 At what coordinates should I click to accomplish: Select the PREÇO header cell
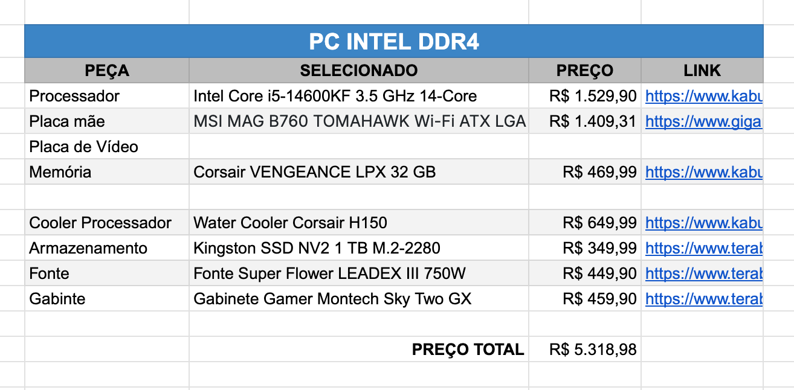(x=585, y=71)
